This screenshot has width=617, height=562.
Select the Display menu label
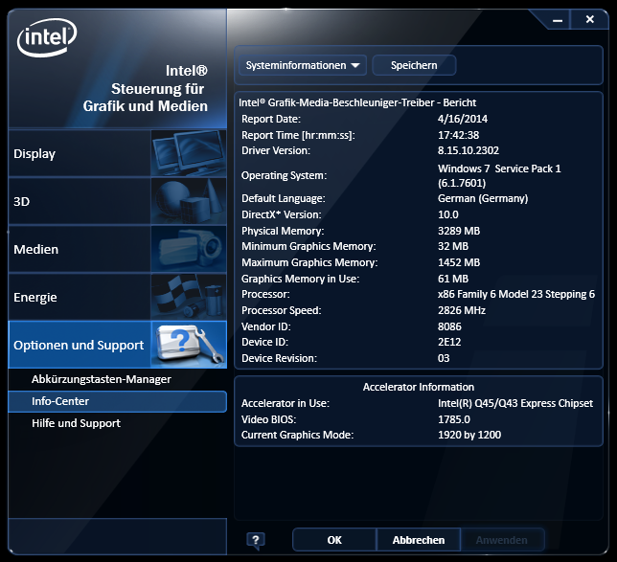(x=34, y=154)
